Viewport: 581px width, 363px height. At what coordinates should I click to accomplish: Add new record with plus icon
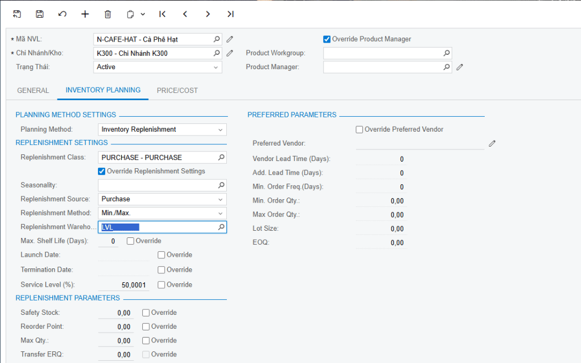tap(85, 14)
